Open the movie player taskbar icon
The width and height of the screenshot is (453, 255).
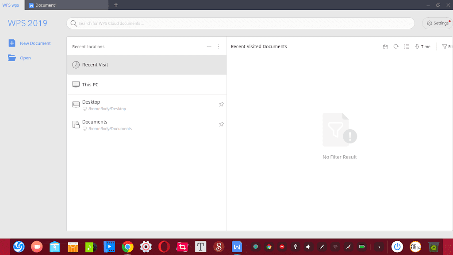[109, 247]
